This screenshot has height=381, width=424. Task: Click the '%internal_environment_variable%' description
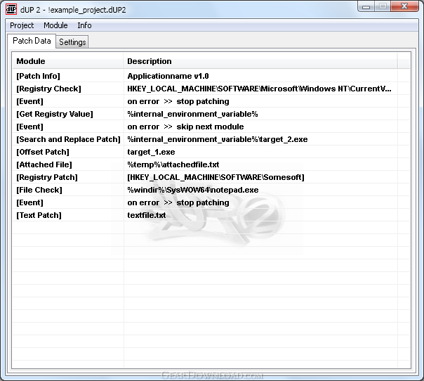tap(192, 114)
